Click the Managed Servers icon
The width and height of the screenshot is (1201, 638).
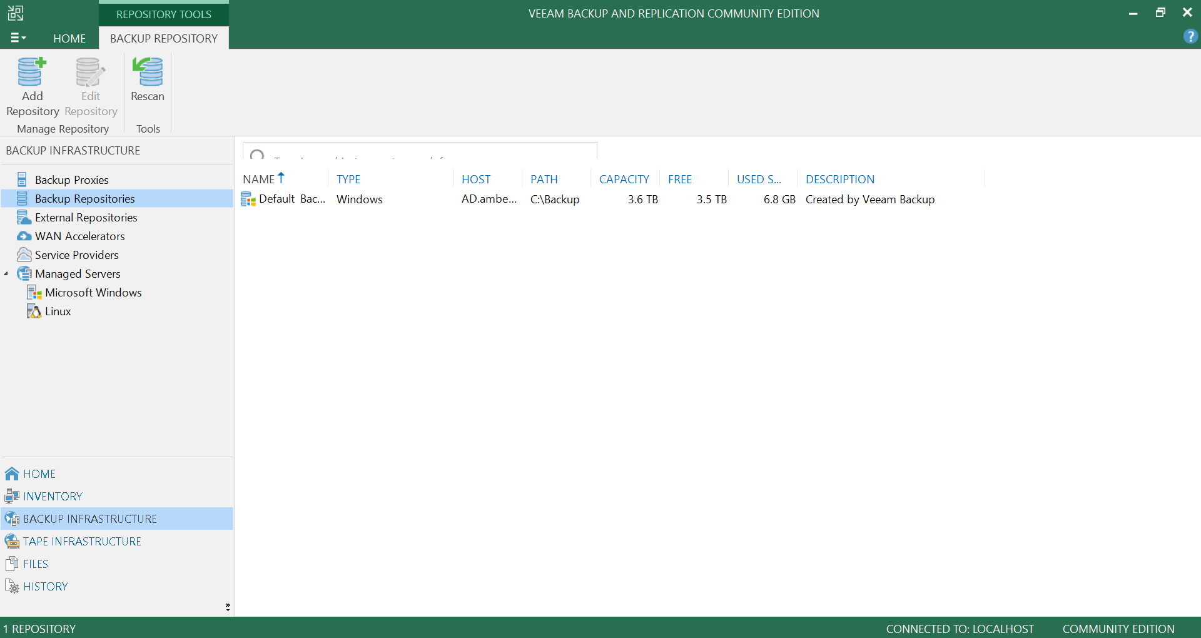[x=24, y=273]
